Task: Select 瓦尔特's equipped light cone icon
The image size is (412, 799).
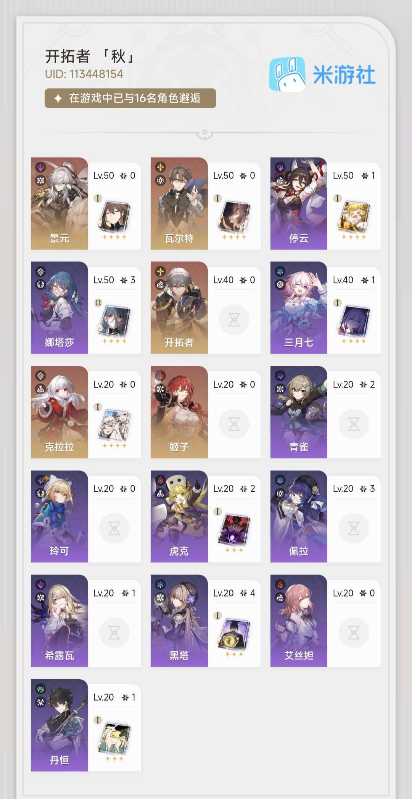Action: point(234,216)
